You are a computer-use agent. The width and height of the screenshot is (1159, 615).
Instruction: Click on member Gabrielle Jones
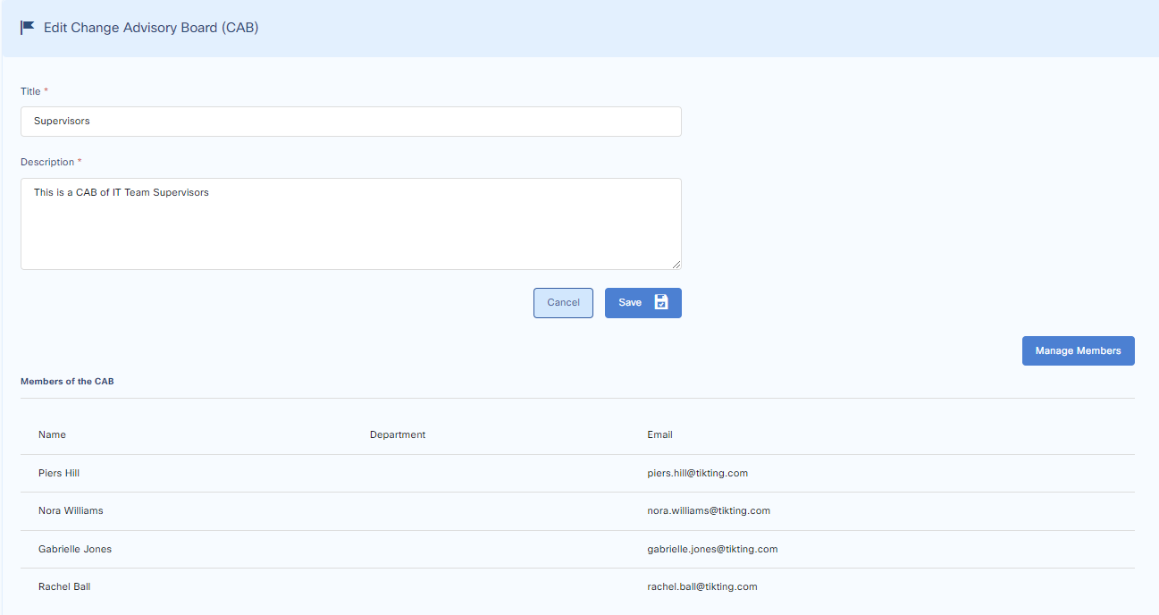(75, 549)
